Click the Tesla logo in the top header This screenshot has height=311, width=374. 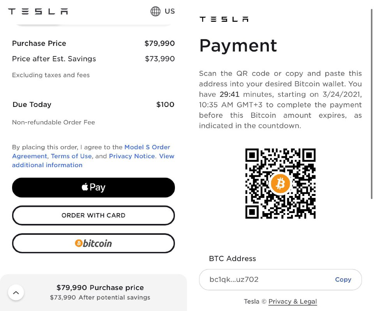pos(37,11)
